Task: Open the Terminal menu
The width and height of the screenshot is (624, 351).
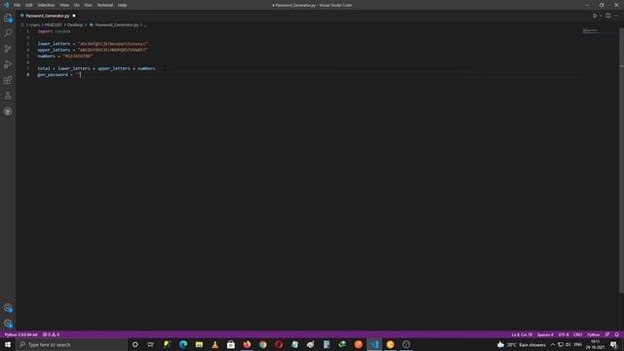Action: [x=105, y=5]
